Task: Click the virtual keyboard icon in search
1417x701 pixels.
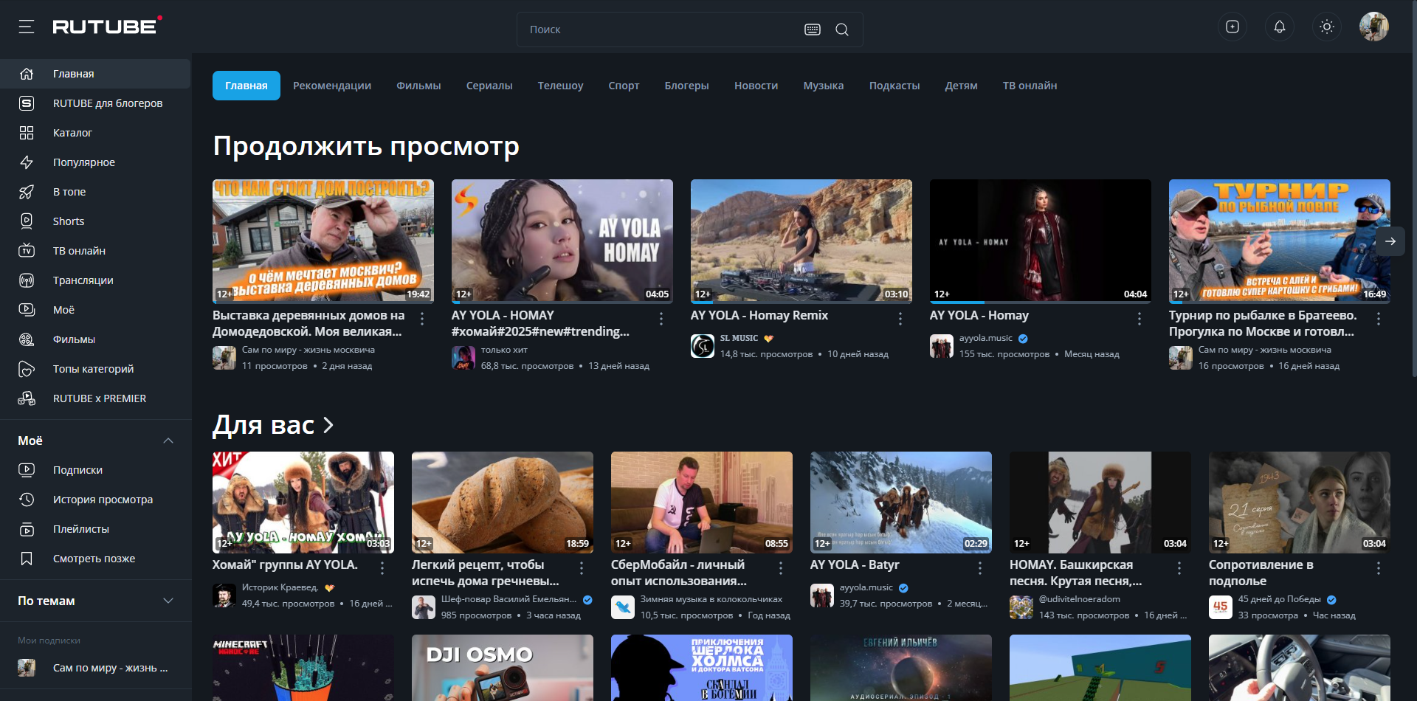Action: 813,30
